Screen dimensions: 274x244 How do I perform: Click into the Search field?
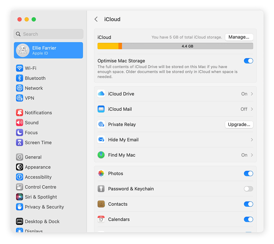(x=48, y=34)
